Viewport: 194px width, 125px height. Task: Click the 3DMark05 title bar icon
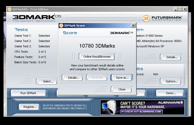(x=10, y=9)
